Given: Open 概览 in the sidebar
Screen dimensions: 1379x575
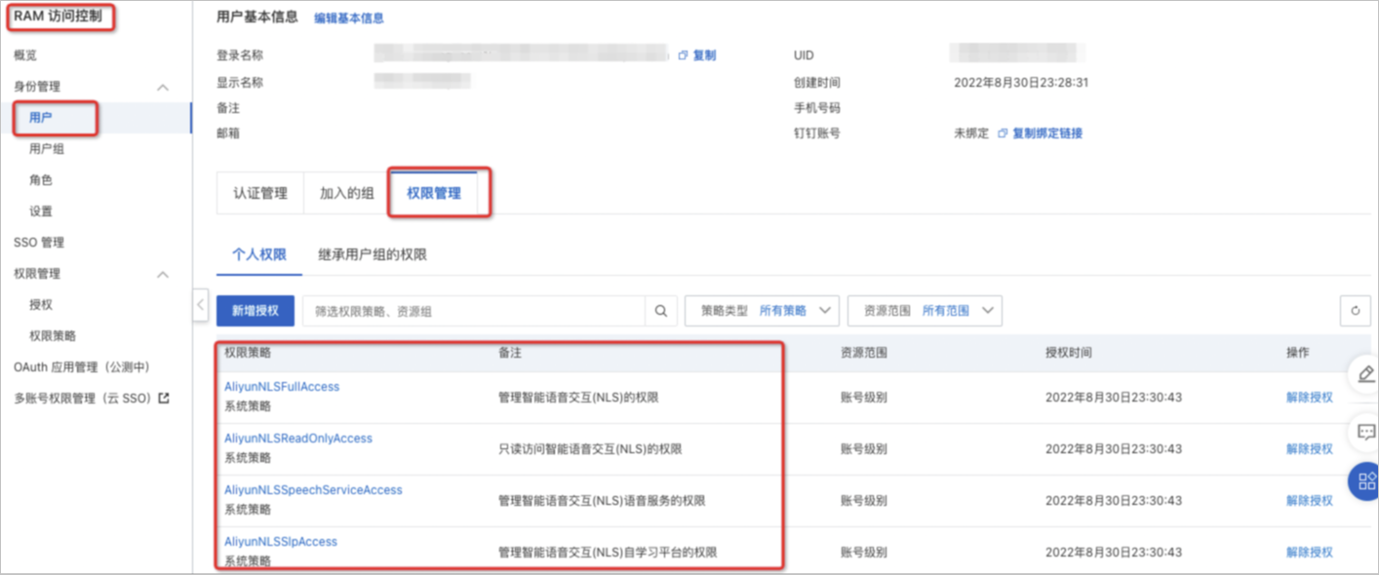Looking at the screenshot, I should 25,56.
